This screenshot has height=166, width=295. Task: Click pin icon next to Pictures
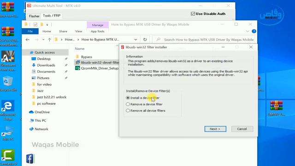(x=66, y=78)
